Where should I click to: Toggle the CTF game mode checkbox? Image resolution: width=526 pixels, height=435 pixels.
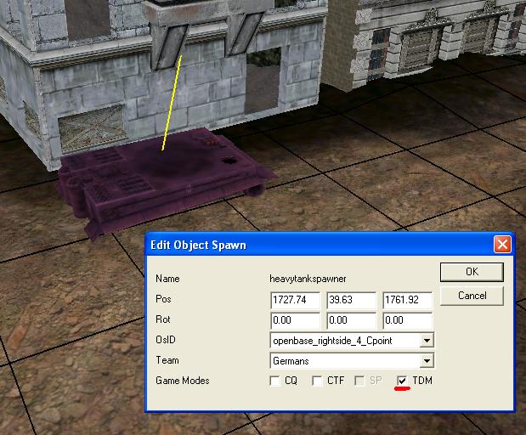click(317, 381)
